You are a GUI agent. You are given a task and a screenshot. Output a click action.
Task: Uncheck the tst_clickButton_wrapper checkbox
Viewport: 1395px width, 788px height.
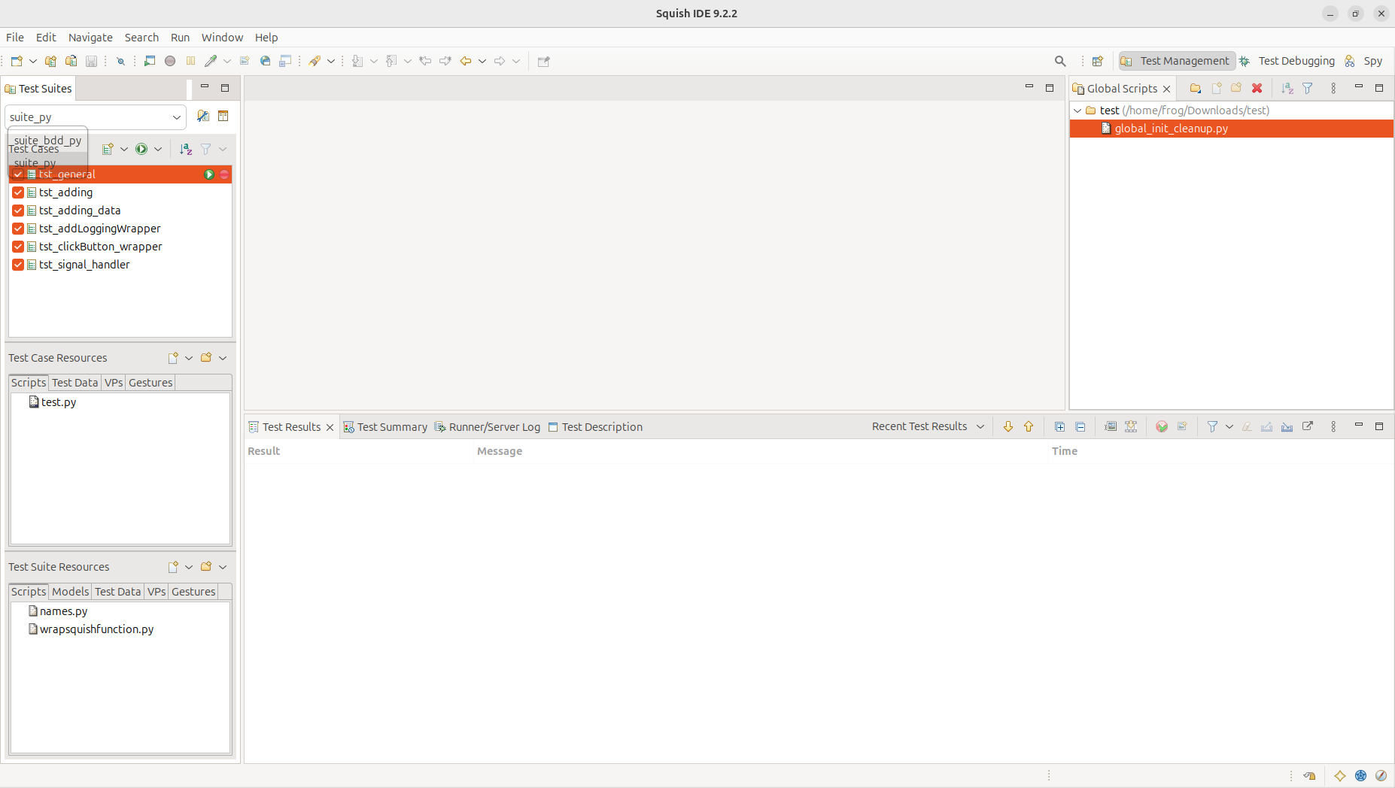click(18, 247)
